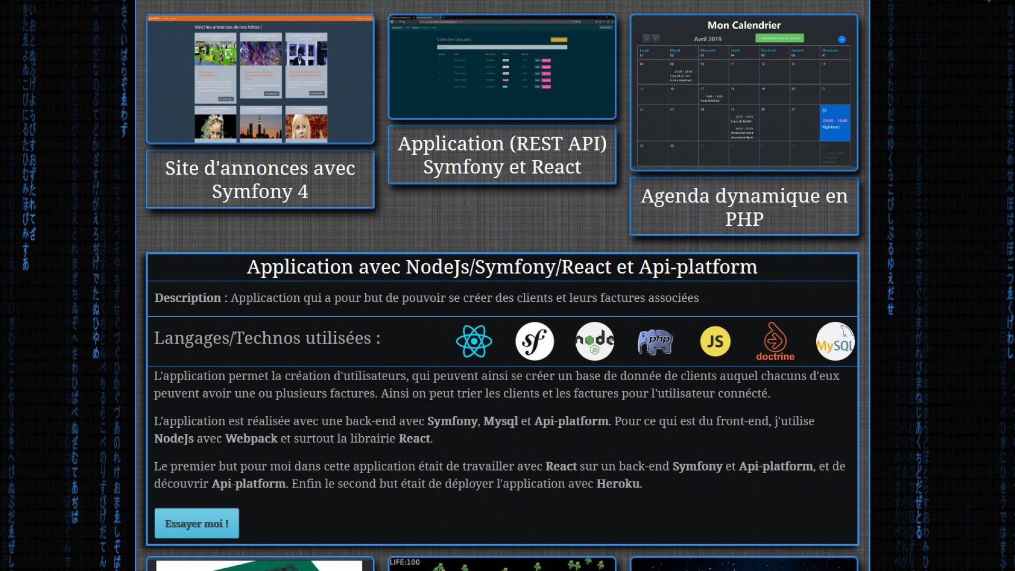Screen dimensions: 1015x571
Task: Open the REST API invoice list screenshot
Action: 502,67
